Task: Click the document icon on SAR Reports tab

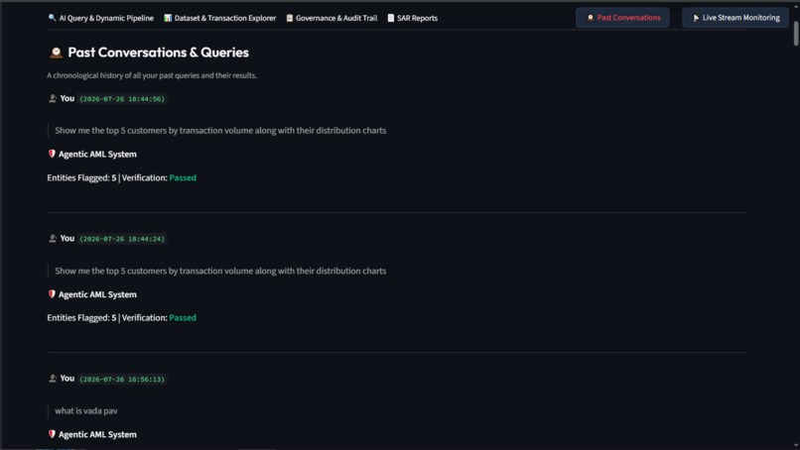Action: 391,18
